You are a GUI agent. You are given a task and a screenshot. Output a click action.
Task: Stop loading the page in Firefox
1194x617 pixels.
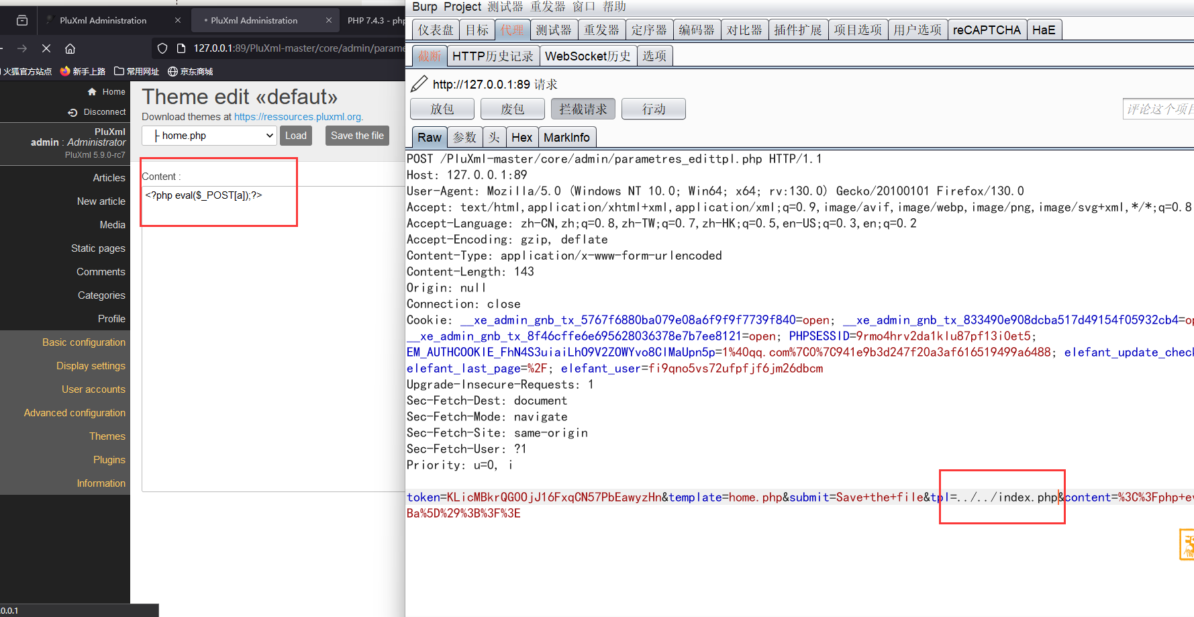[46, 48]
